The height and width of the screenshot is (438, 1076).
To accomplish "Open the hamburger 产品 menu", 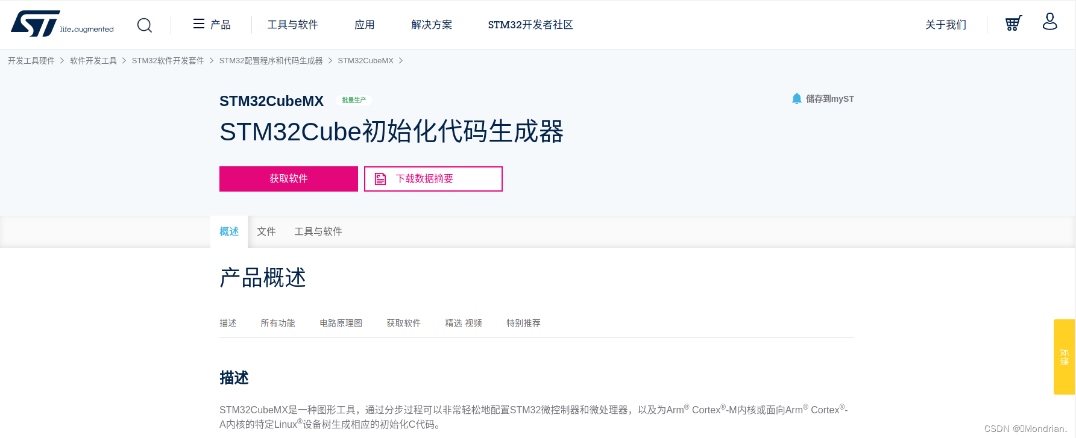I will [x=212, y=24].
